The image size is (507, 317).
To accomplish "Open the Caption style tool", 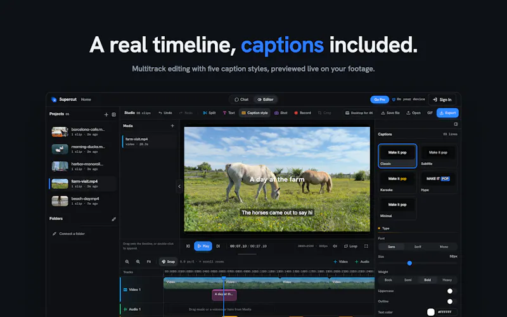I will (x=255, y=113).
